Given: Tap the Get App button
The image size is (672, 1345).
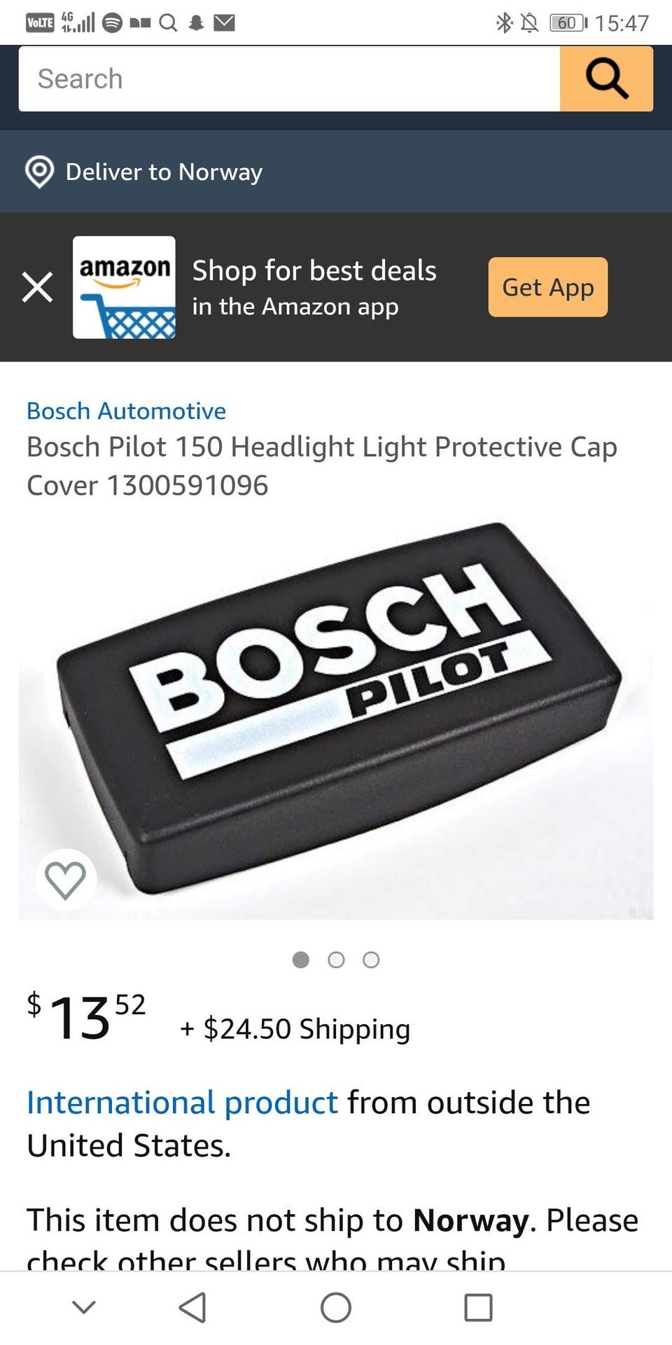Looking at the screenshot, I should (548, 287).
